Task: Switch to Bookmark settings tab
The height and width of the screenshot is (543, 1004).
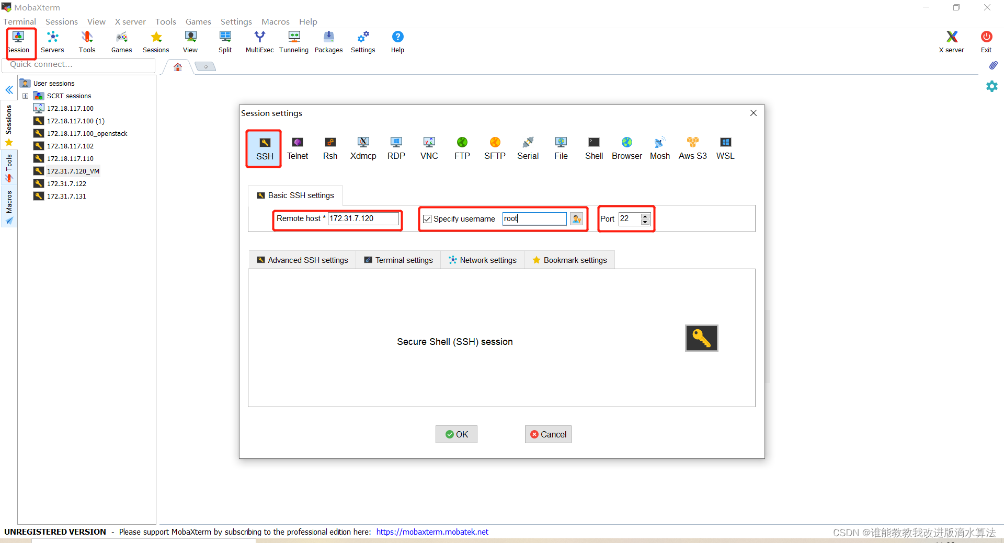Action: [x=569, y=260]
